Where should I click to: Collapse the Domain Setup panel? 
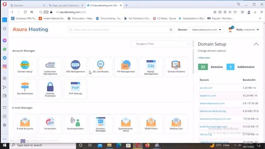click(x=256, y=44)
